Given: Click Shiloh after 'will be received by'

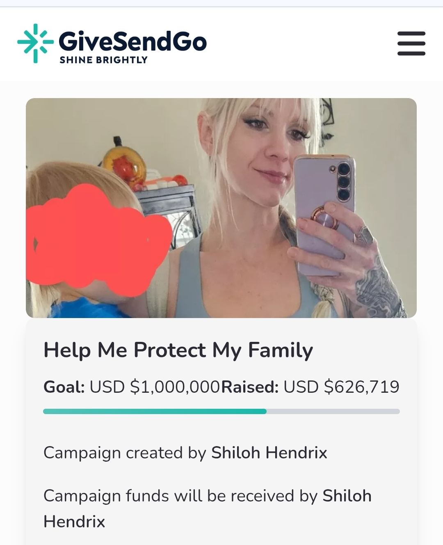Looking at the screenshot, I should [347, 496].
